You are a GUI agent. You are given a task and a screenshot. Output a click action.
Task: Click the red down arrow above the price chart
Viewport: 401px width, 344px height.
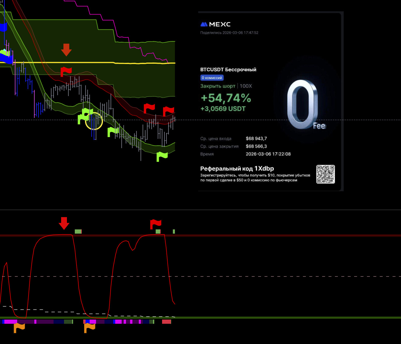click(66, 50)
